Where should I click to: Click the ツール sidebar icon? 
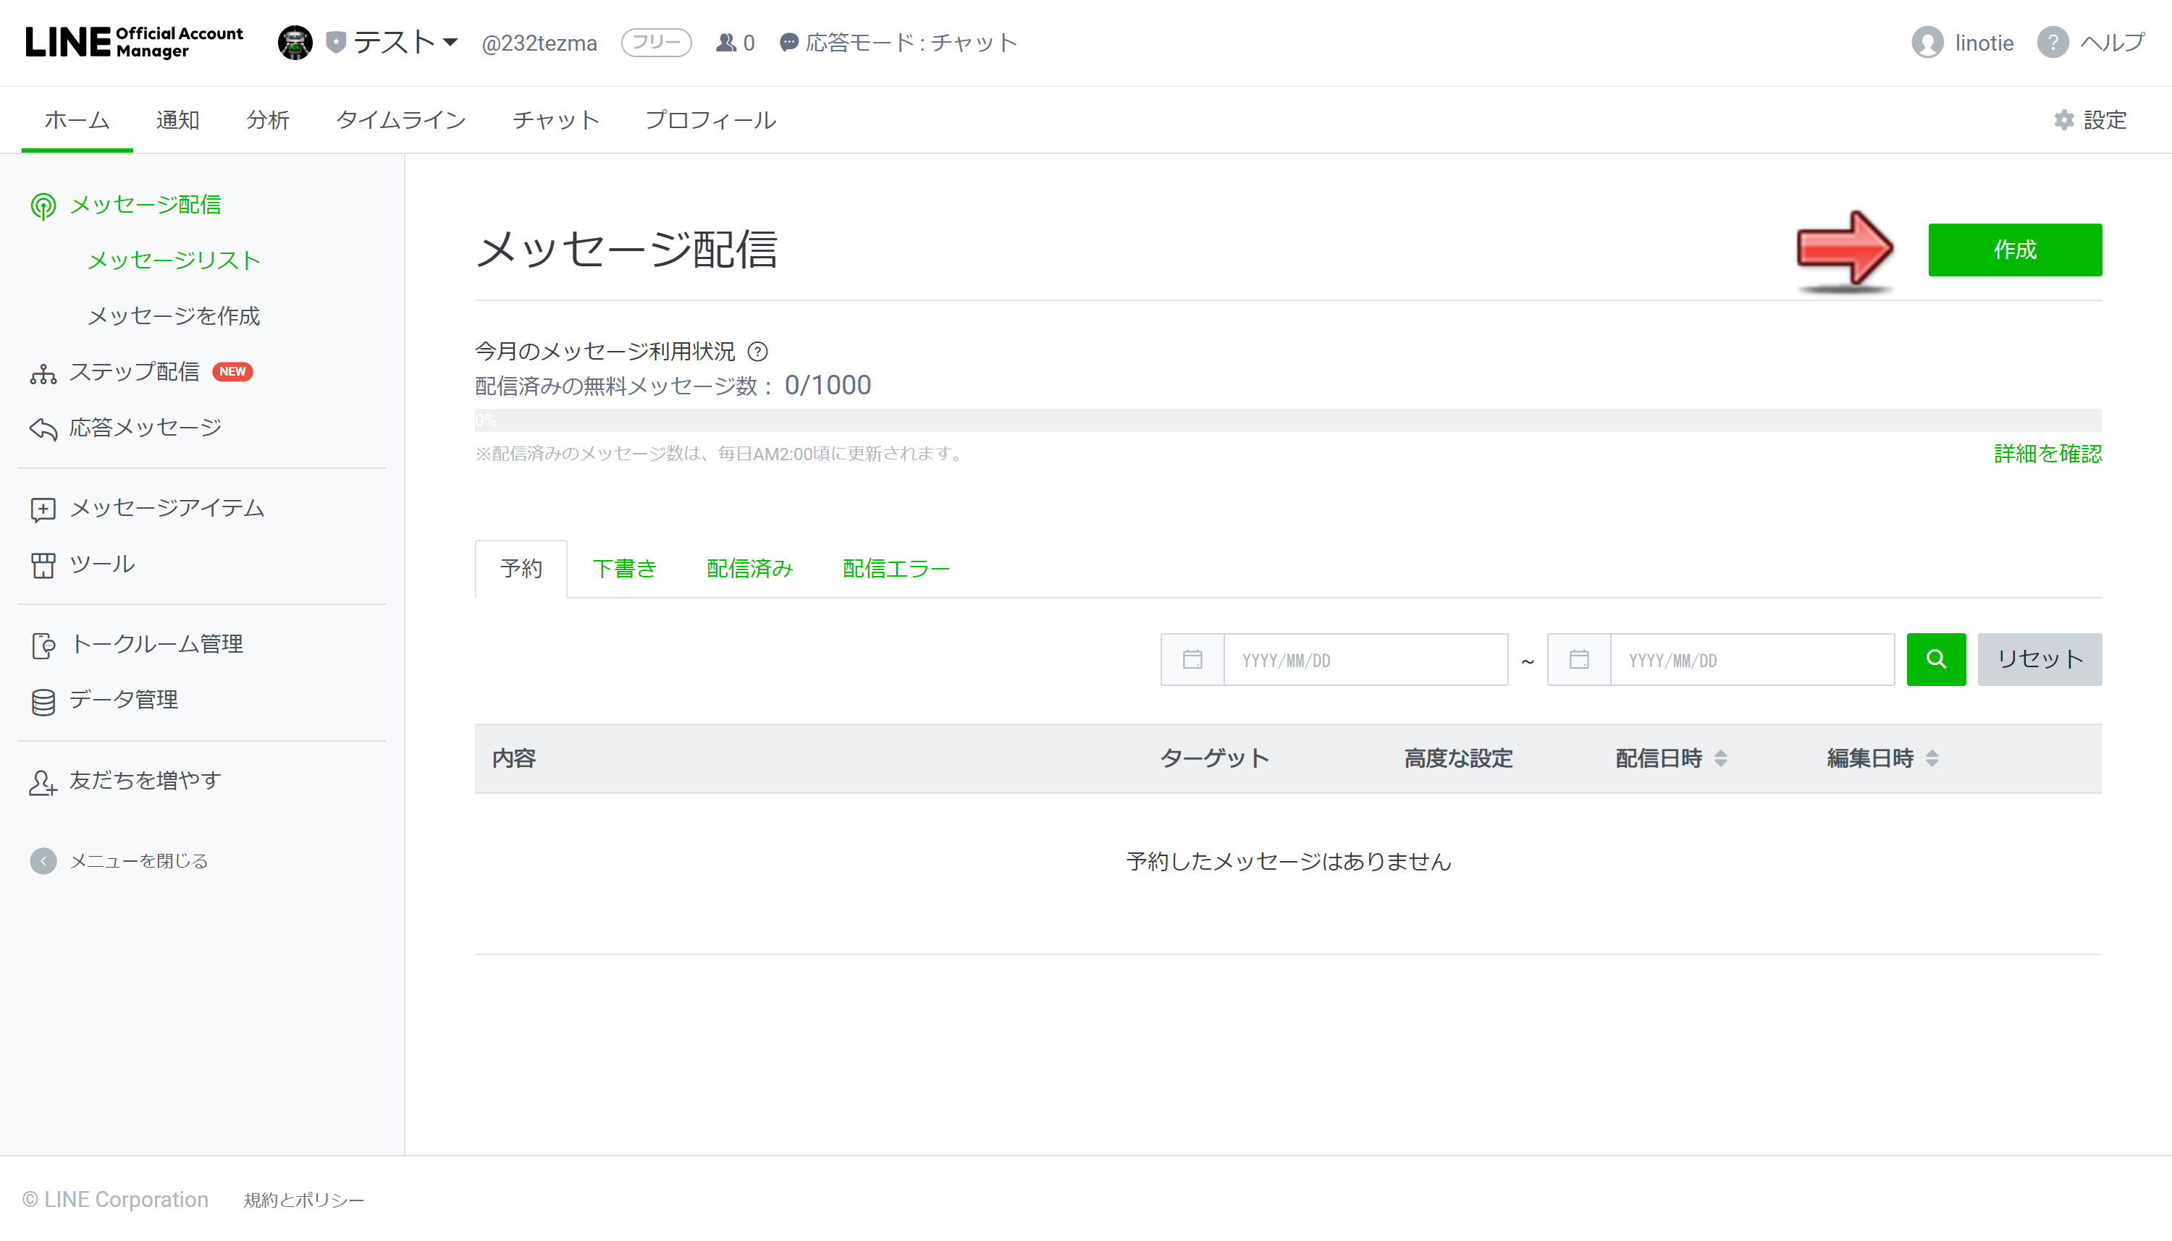click(x=42, y=564)
